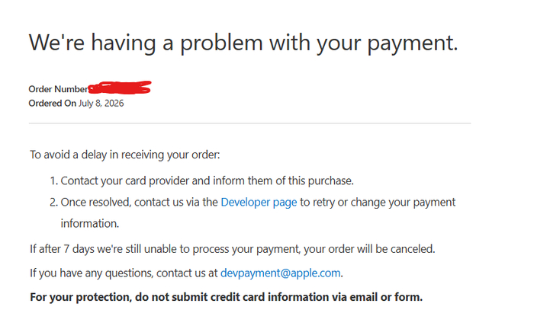Click the "Once resolved, contact us" text
The image size is (534, 329).
(x=140, y=203)
